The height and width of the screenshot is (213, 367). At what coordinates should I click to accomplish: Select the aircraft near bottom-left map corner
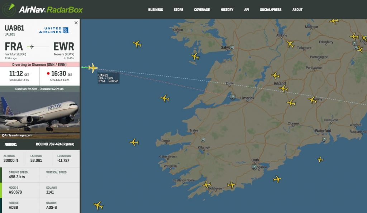click(98, 205)
